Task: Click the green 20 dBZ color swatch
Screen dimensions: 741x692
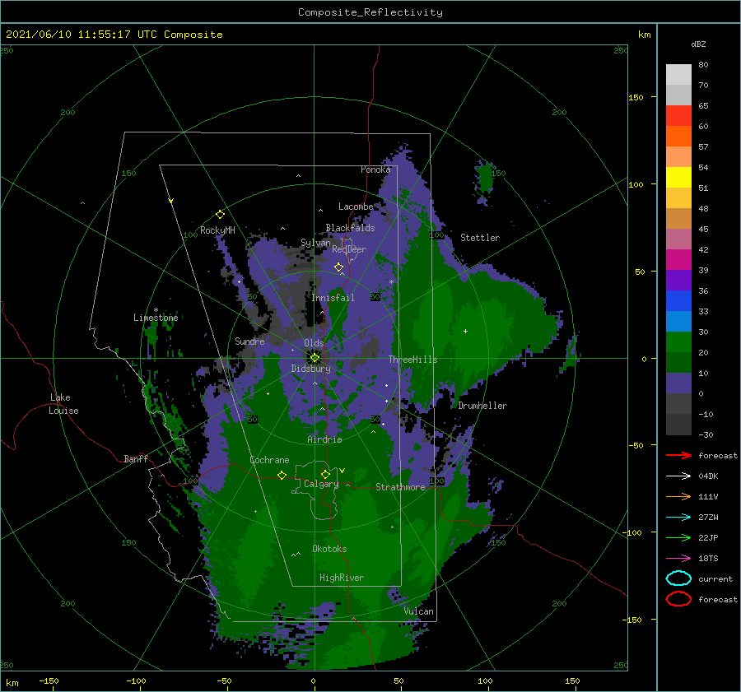Action: (x=678, y=342)
